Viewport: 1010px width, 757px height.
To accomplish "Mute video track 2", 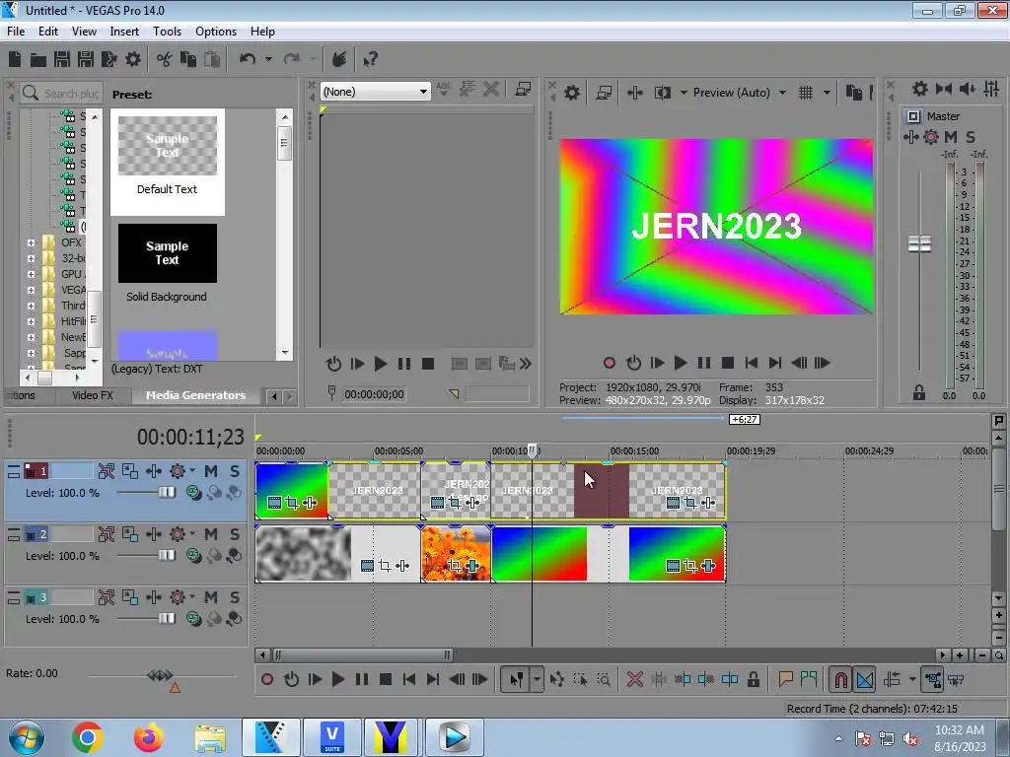I will [211, 534].
